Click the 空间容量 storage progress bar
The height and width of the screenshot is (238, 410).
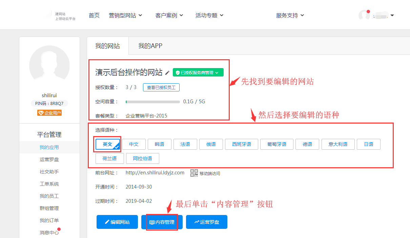pos(152,102)
